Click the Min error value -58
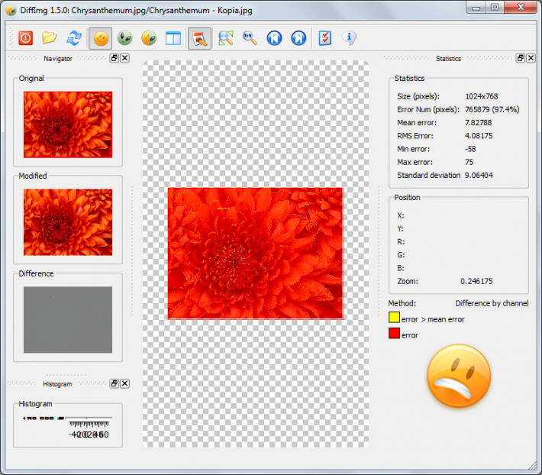This screenshot has width=542, height=475. 470,149
